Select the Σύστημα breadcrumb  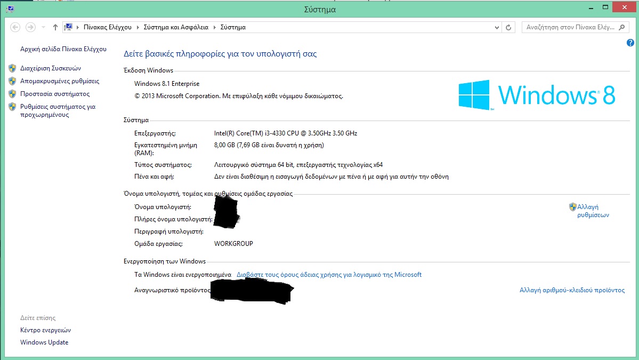pyautogui.click(x=233, y=27)
